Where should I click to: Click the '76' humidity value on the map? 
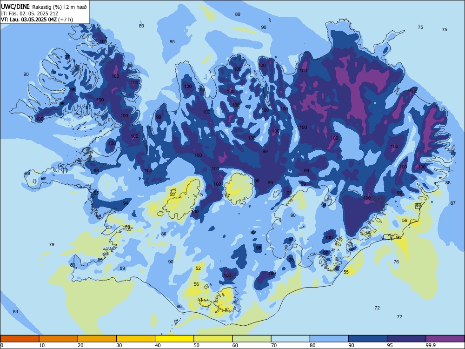pos(396,262)
